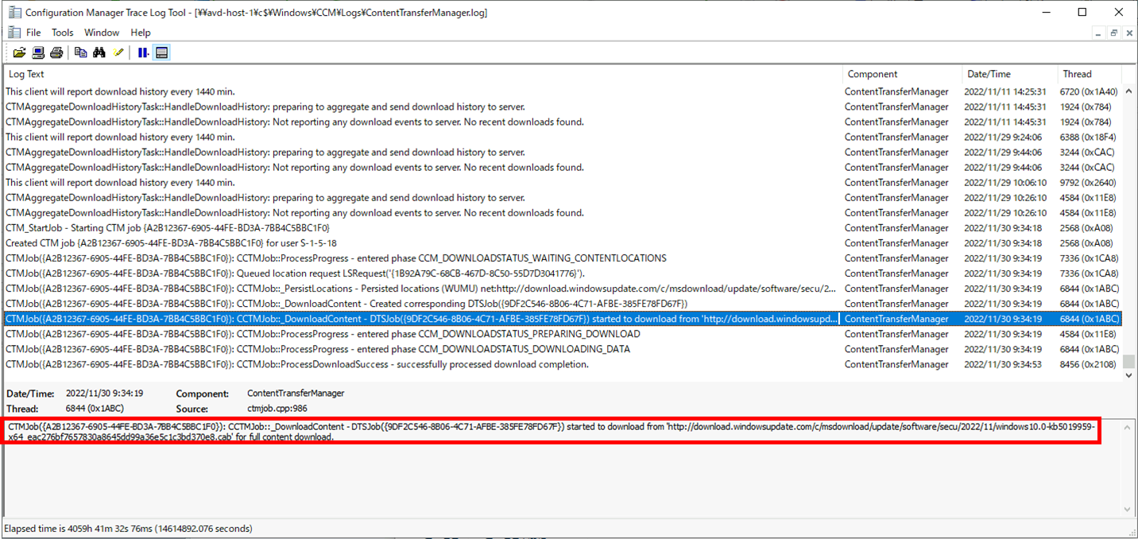
Task: Open the File menu
Action: pyautogui.click(x=33, y=33)
